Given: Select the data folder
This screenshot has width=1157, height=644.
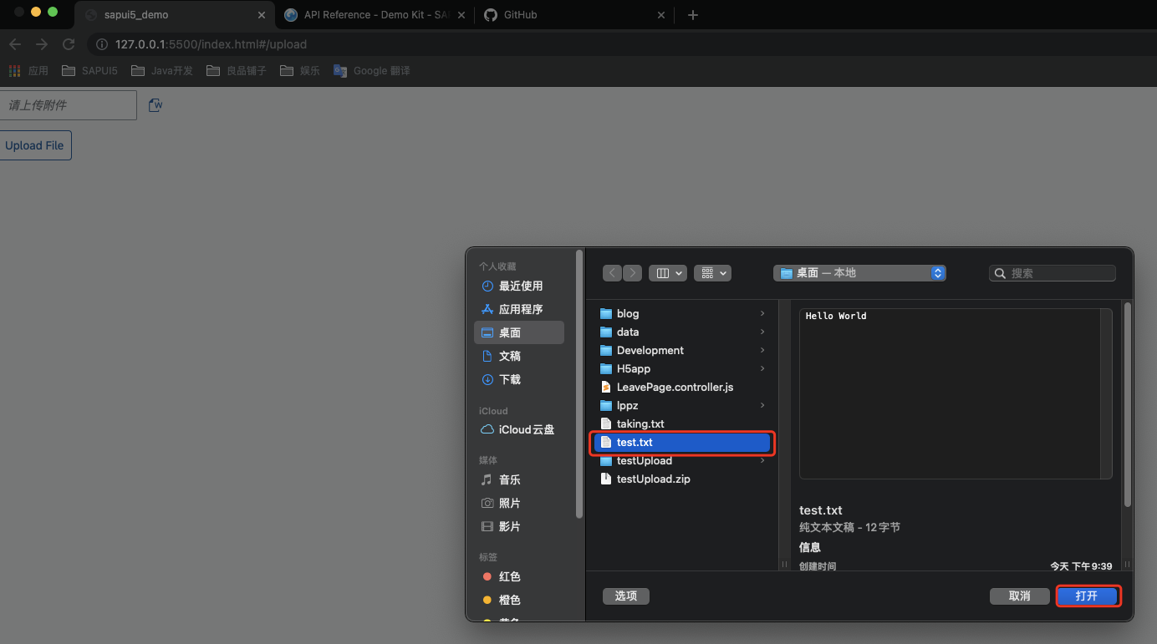Looking at the screenshot, I should point(682,332).
